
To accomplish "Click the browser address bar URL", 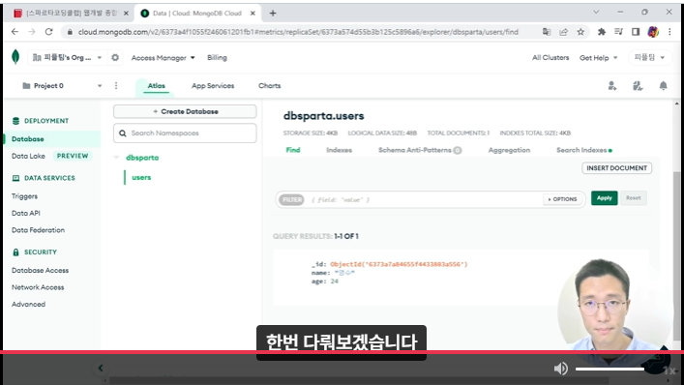I will click(x=298, y=32).
